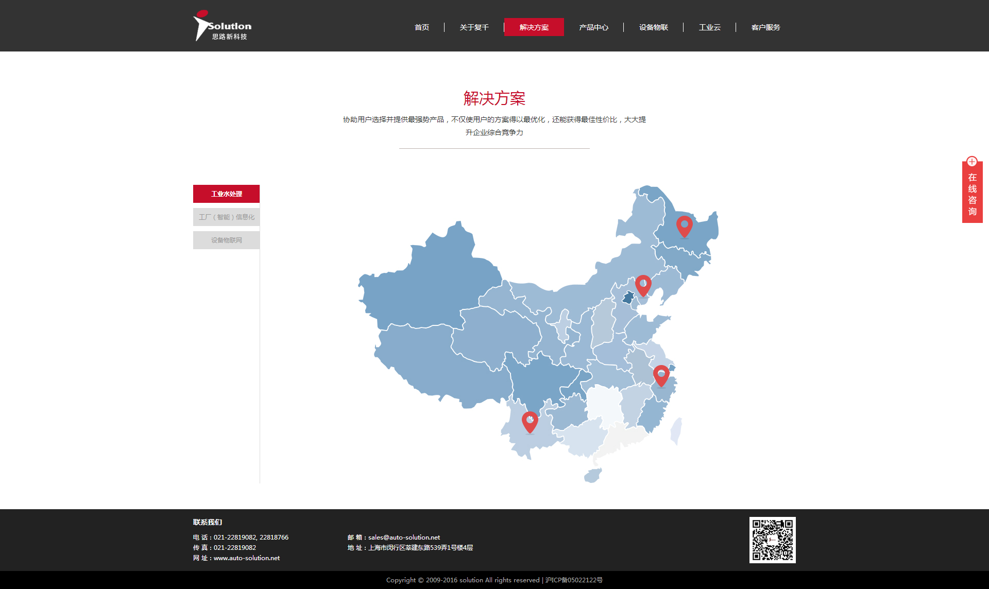Click the map pin in northeast Heilongjiang

click(684, 225)
